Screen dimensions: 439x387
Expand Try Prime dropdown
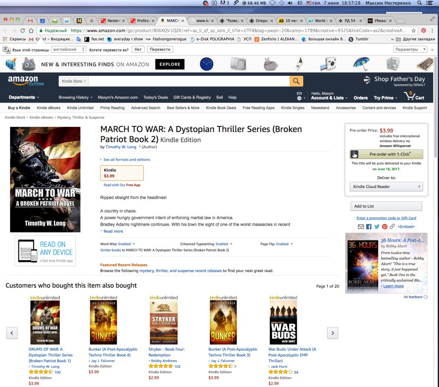click(385, 98)
